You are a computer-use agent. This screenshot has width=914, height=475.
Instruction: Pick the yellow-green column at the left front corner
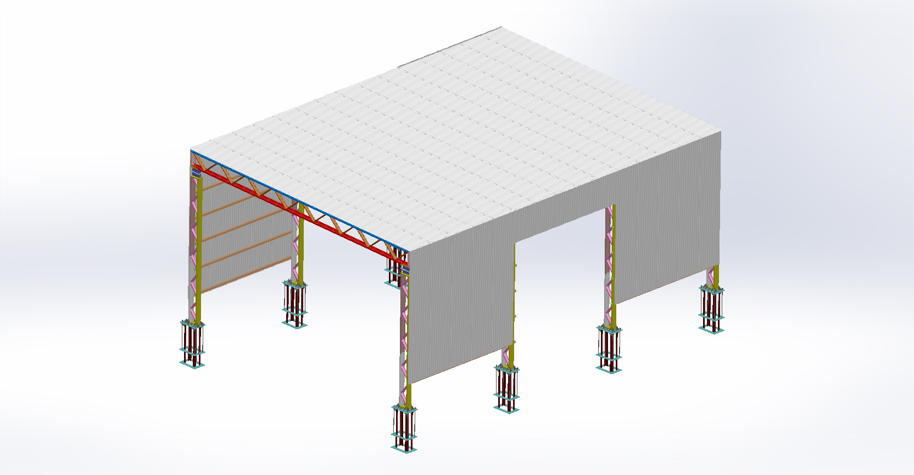point(198,250)
